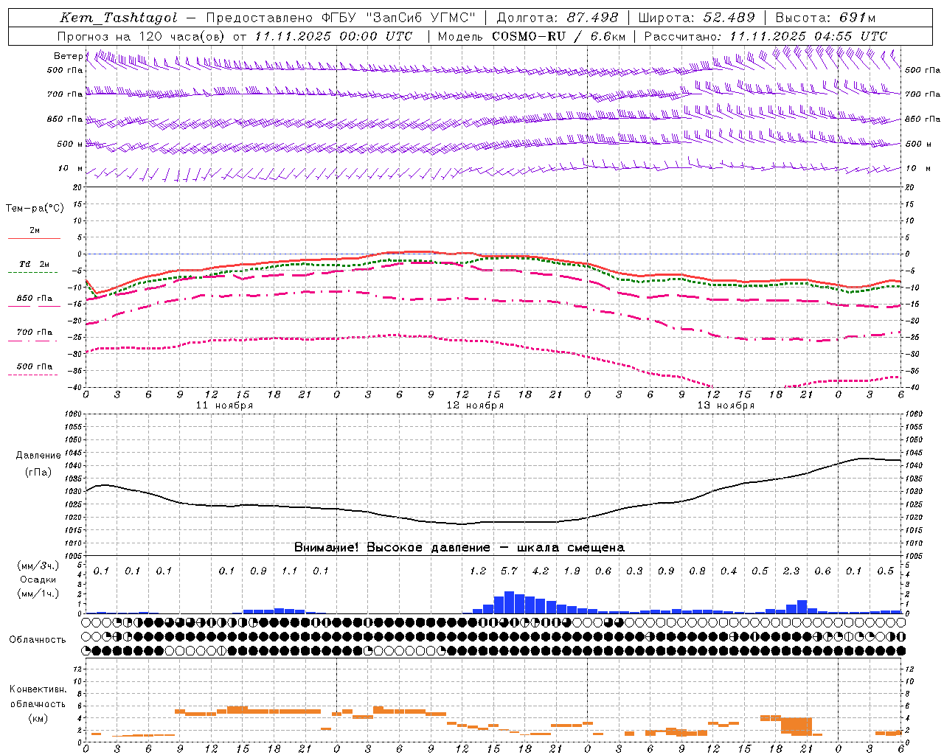The width and height of the screenshot is (944, 755).
Task: Click the Высота: 691м value
Action: click(x=826, y=18)
